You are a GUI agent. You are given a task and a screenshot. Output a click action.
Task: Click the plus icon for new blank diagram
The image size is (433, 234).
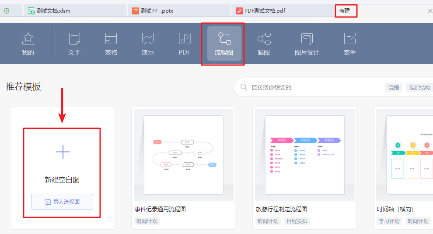pyautogui.click(x=63, y=152)
